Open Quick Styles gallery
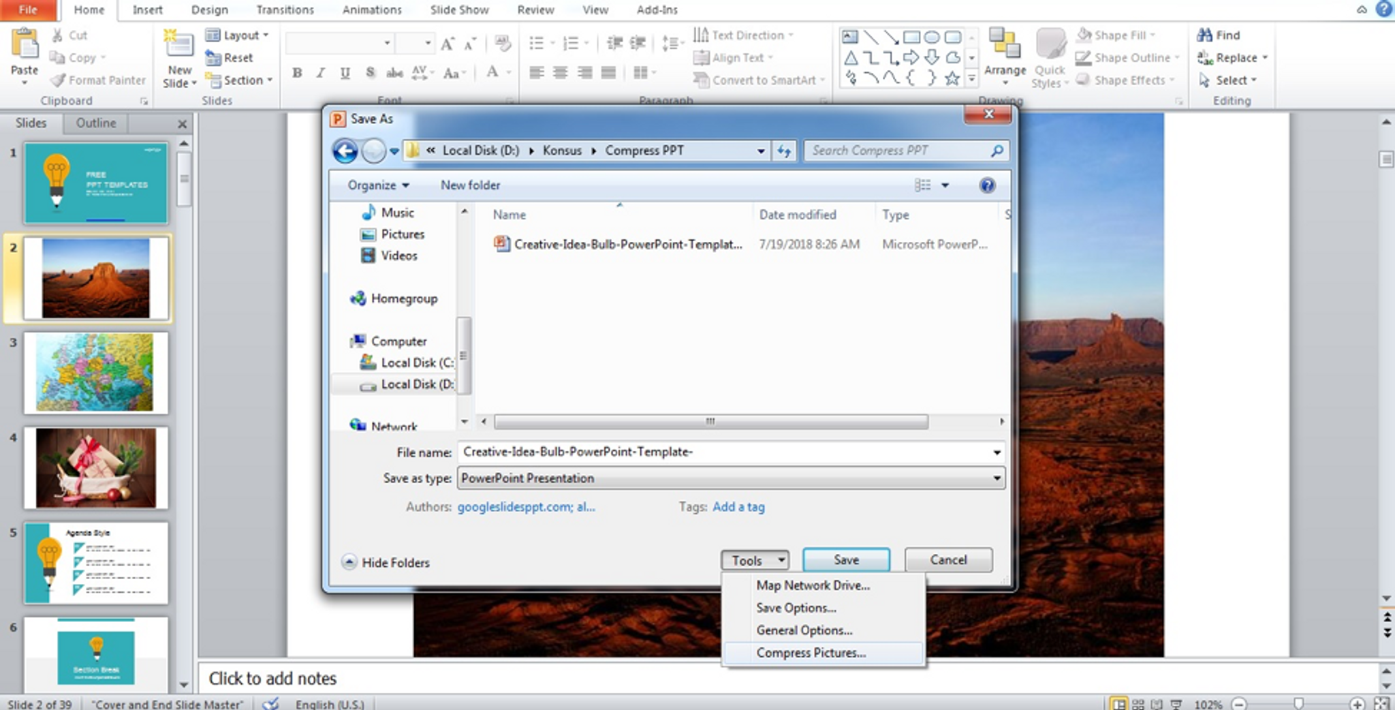1395x710 pixels. point(1050,59)
